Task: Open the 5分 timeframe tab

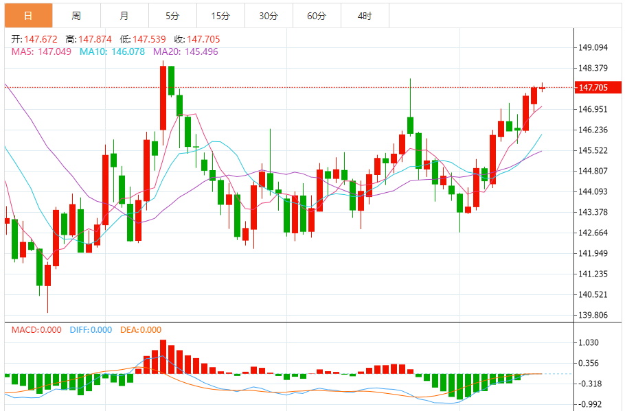Action: [172, 16]
